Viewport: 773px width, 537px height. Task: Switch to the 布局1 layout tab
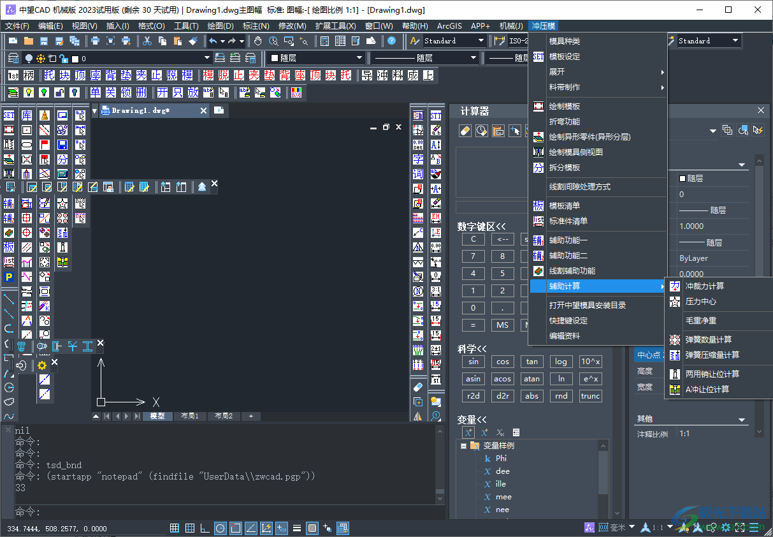pyautogui.click(x=189, y=416)
